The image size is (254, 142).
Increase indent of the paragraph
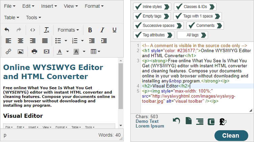pyautogui.click(x=104, y=41)
